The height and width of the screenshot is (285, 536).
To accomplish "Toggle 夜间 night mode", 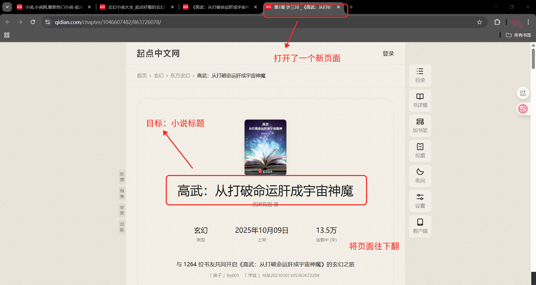I will coord(420,176).
